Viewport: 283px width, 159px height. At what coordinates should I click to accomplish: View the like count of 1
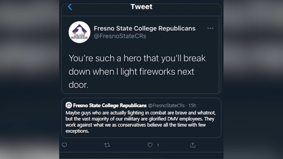[x=158, y=145]
